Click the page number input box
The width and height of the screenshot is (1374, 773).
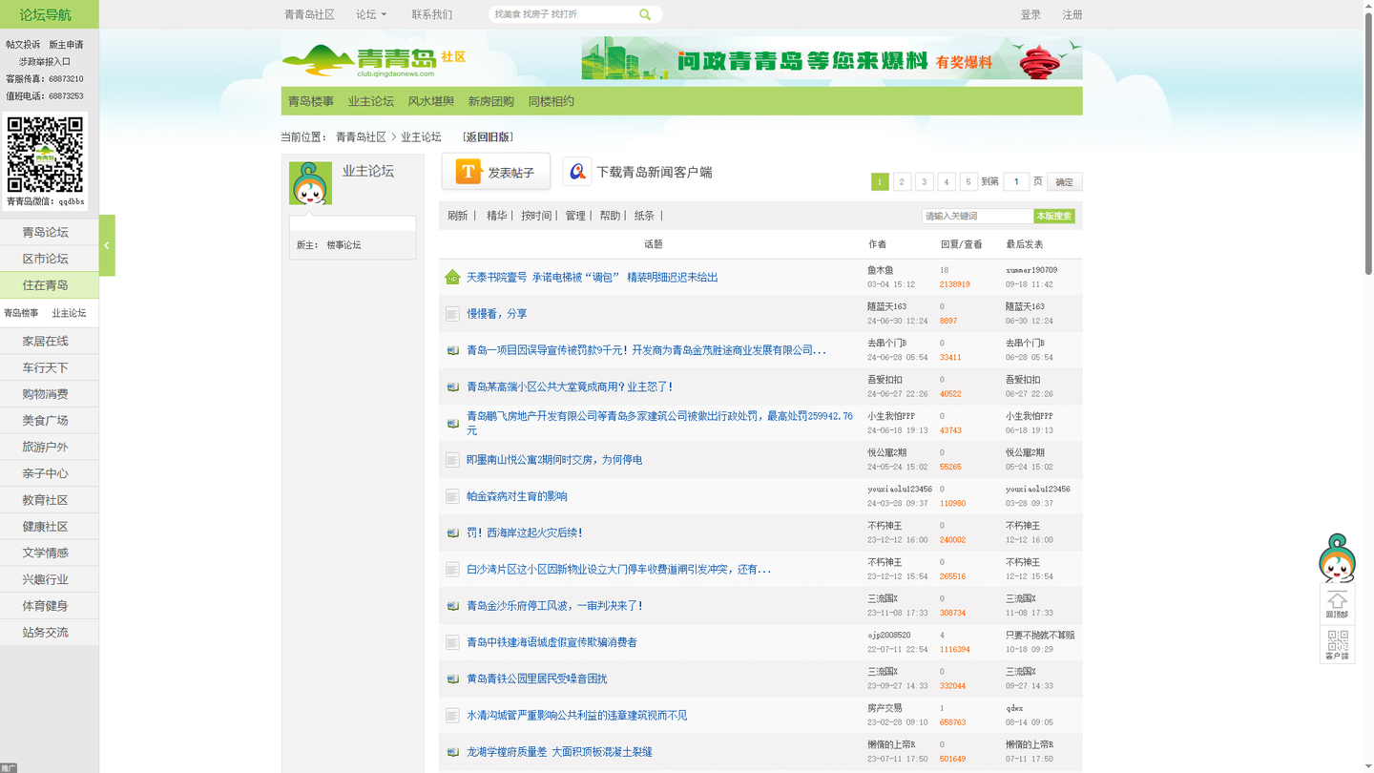(1016, 181)
